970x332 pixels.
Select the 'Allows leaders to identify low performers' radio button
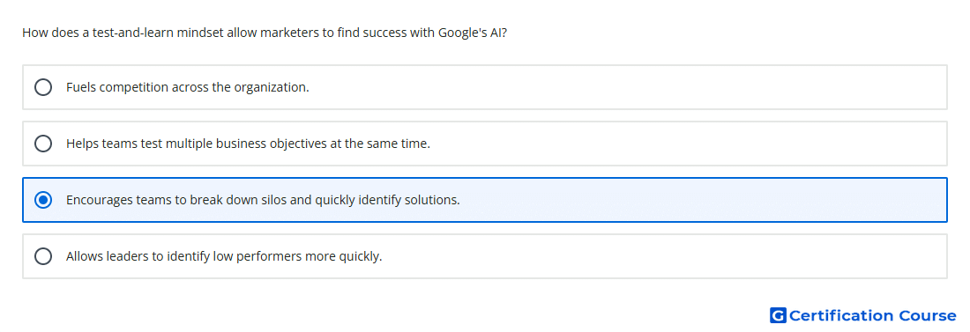click(x=43, y=256)
